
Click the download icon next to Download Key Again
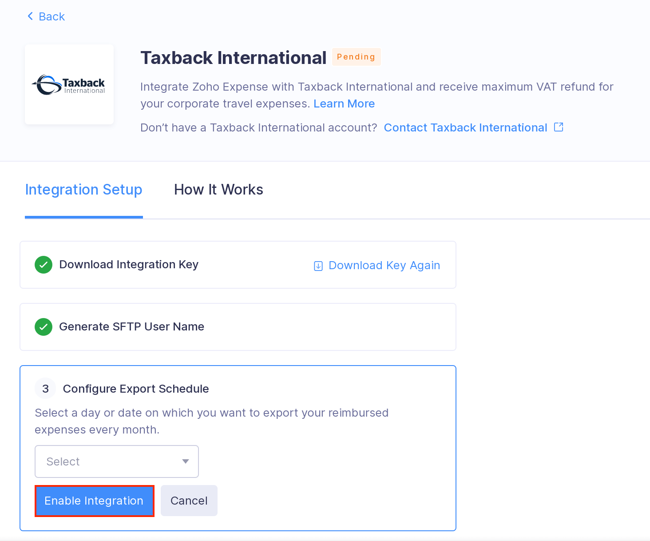[x=318, y=265]
